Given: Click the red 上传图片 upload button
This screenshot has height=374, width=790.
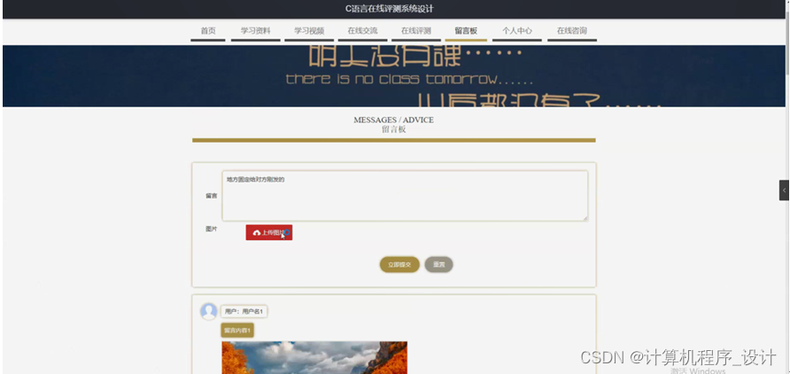Looking at the screenshot, I should pos(269,232).
